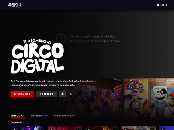Open the Digital Circus restaurant thumbnail

pos(149,98)
